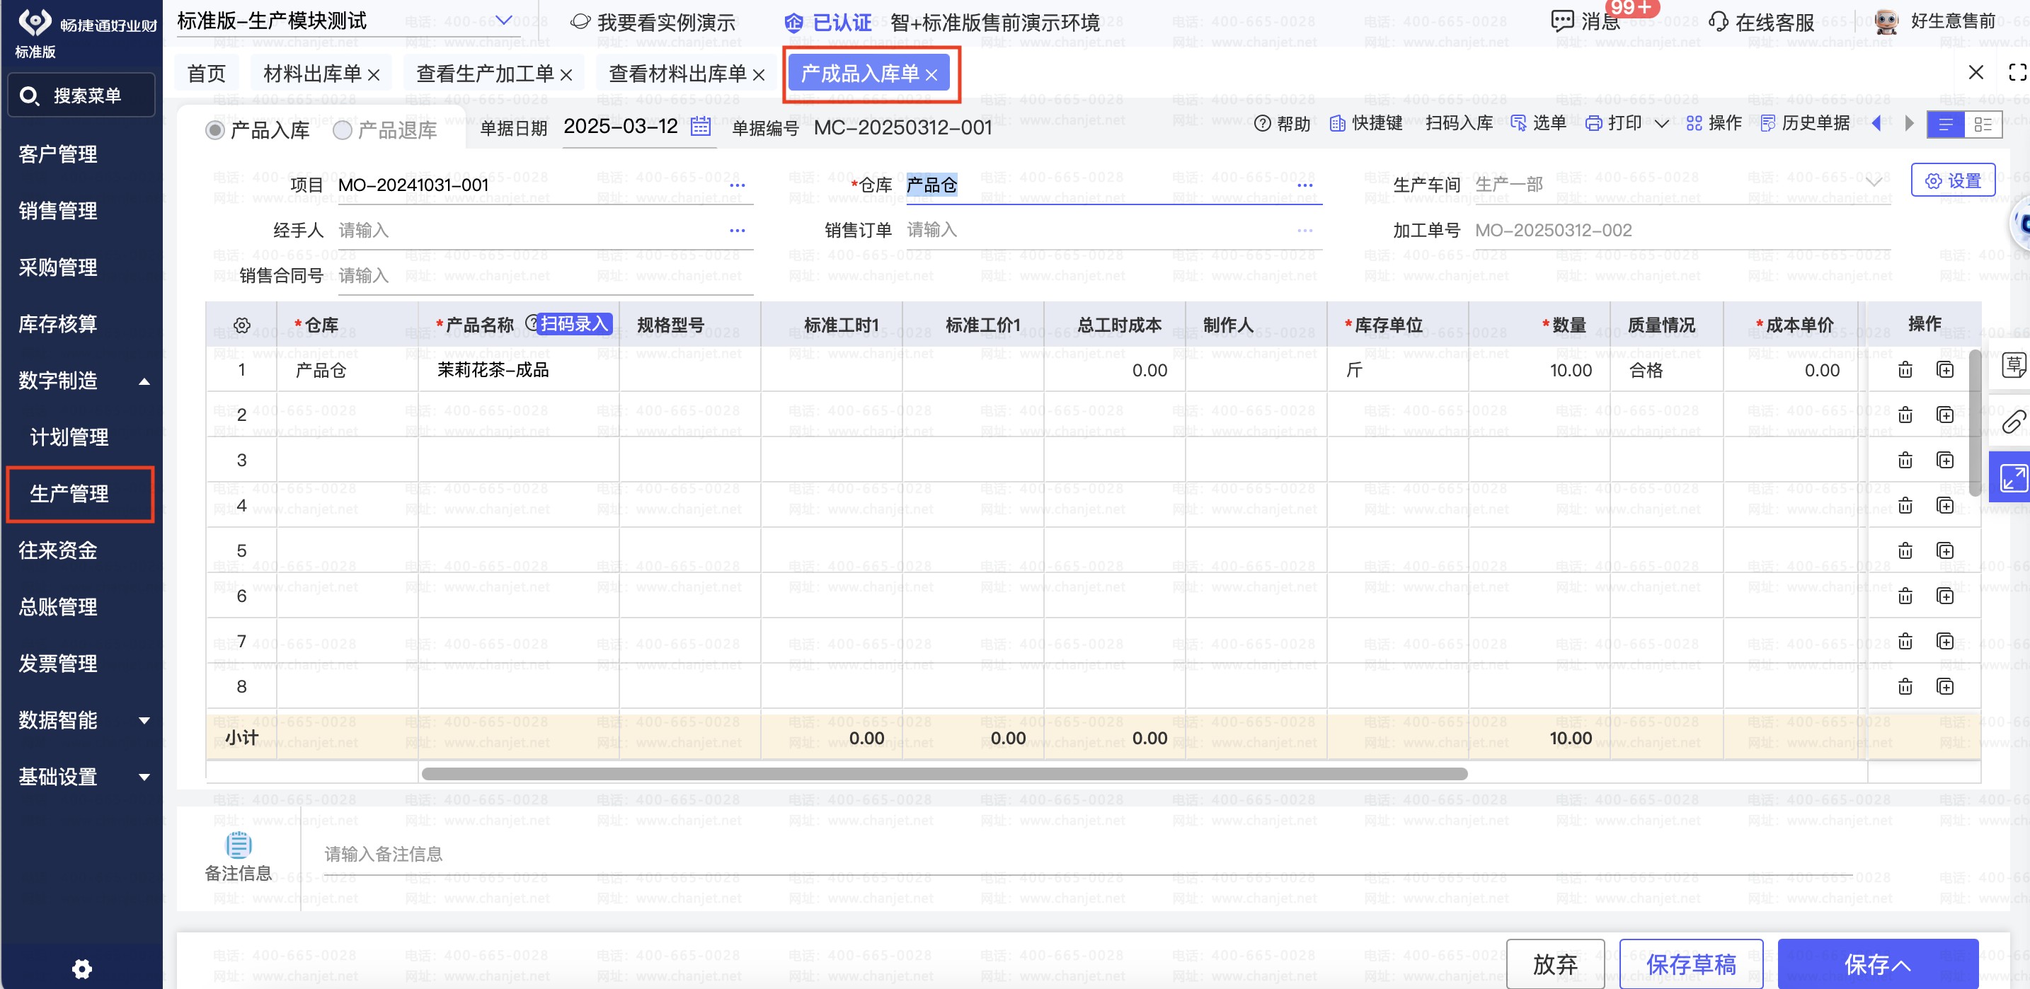Open the 项目 lookup ellipsis
This screenshot has height=989, width=2030.
coord(737,185)
